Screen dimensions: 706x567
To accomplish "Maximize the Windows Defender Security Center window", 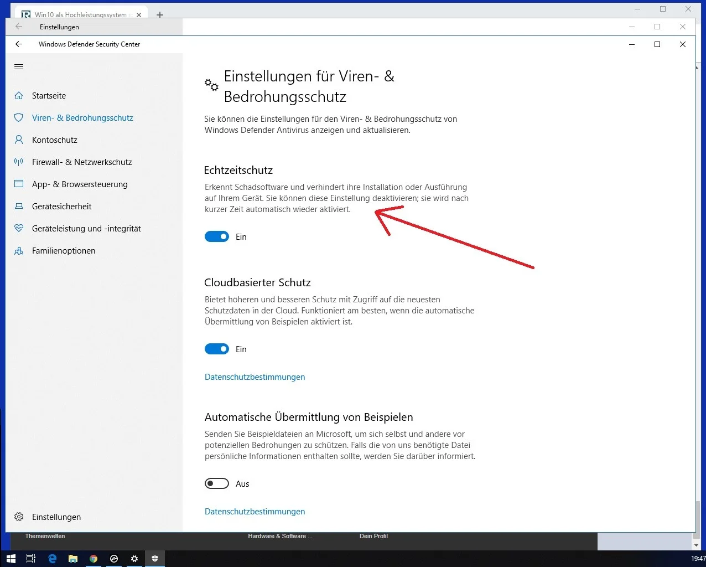I will pyautogui.click(x=657, y=44).
